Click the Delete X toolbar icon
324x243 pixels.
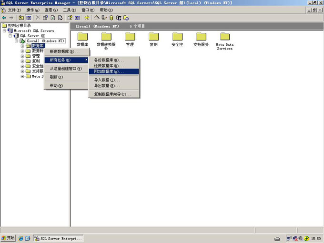pyautogui.click(x=38, y=18)
